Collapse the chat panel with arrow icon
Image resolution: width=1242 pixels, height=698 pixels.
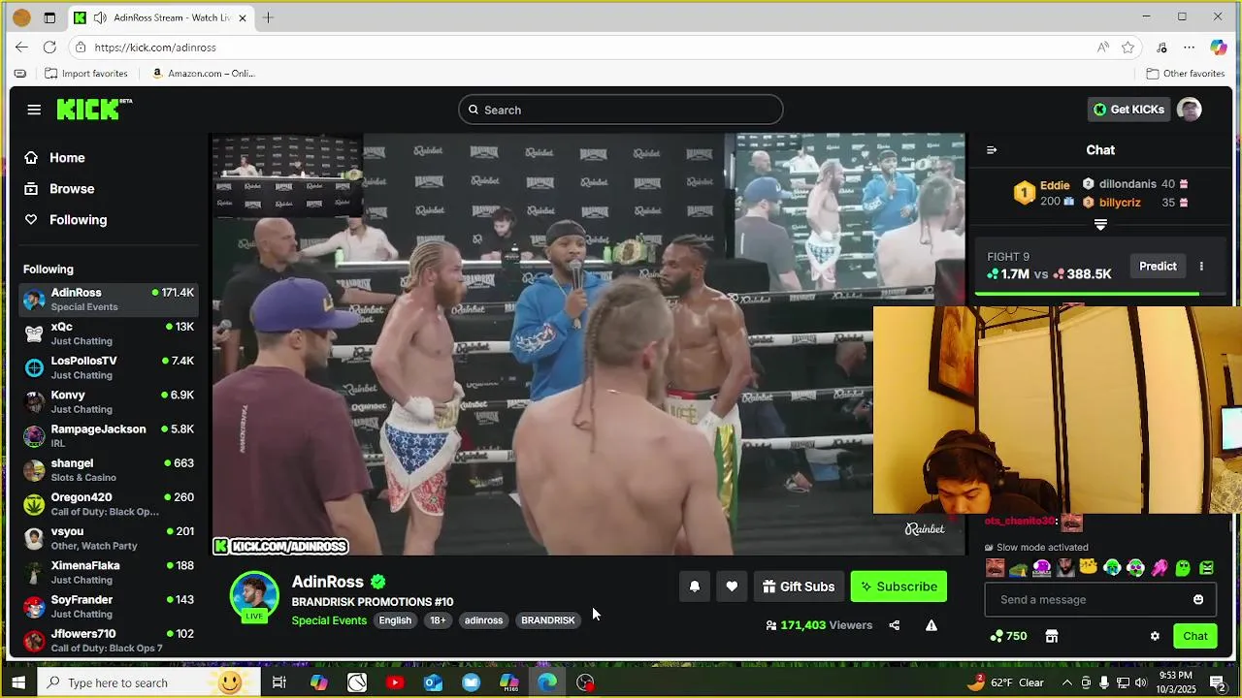click(x=991, y=150)
